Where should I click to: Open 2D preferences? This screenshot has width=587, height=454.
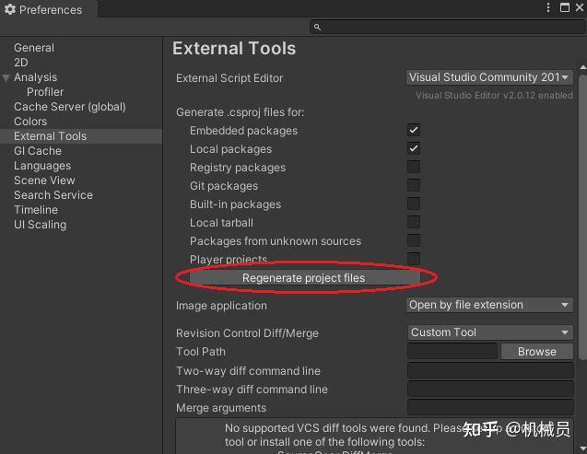pyautogui.click(x=21, y=63)
